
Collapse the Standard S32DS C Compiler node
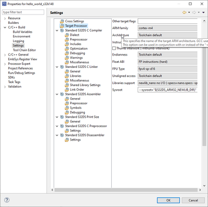click(57, 31)
